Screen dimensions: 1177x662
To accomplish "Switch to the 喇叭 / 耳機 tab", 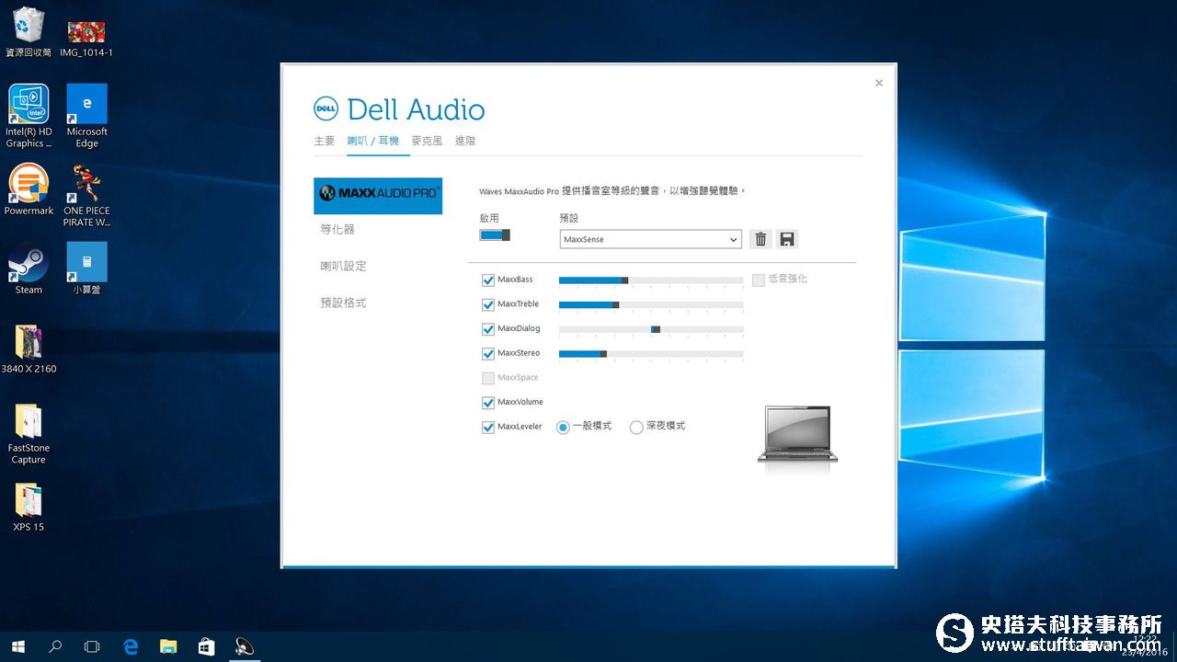I will pos(373,141).
